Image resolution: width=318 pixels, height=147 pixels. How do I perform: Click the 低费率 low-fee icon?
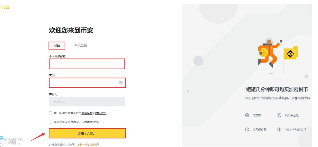[x=247, y=115]
